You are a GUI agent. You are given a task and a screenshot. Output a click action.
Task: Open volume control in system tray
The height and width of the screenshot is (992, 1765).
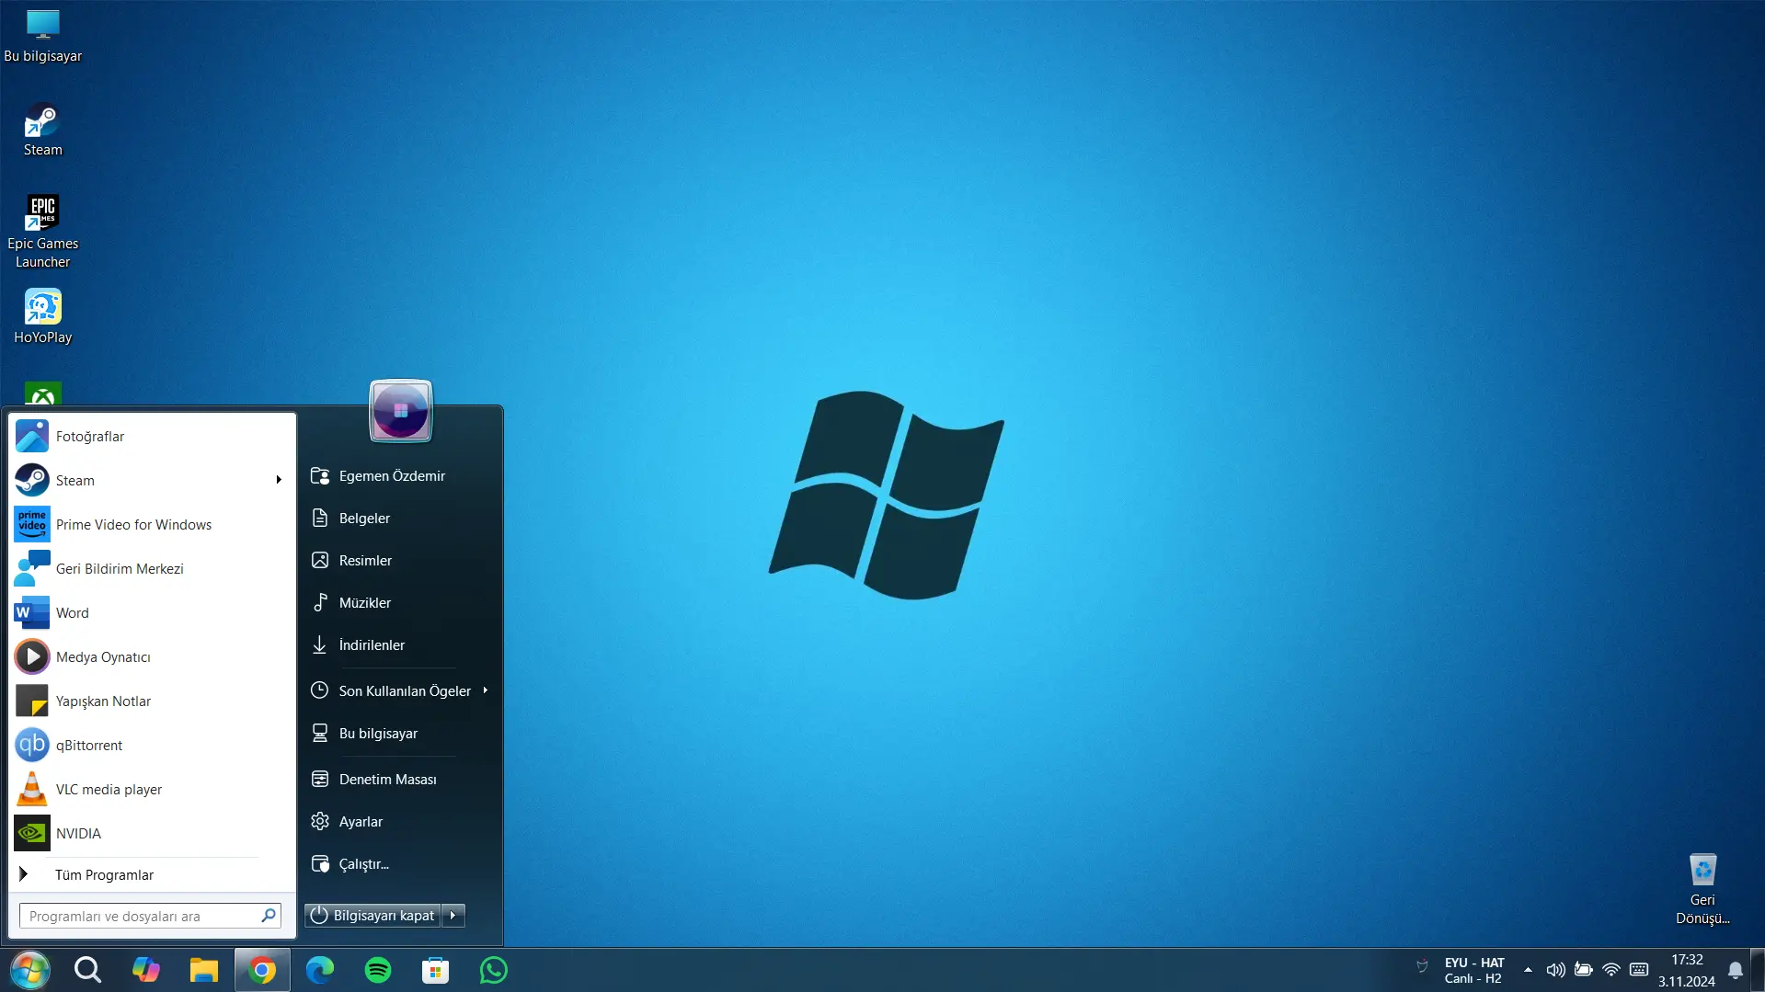tap(1555, 970)
